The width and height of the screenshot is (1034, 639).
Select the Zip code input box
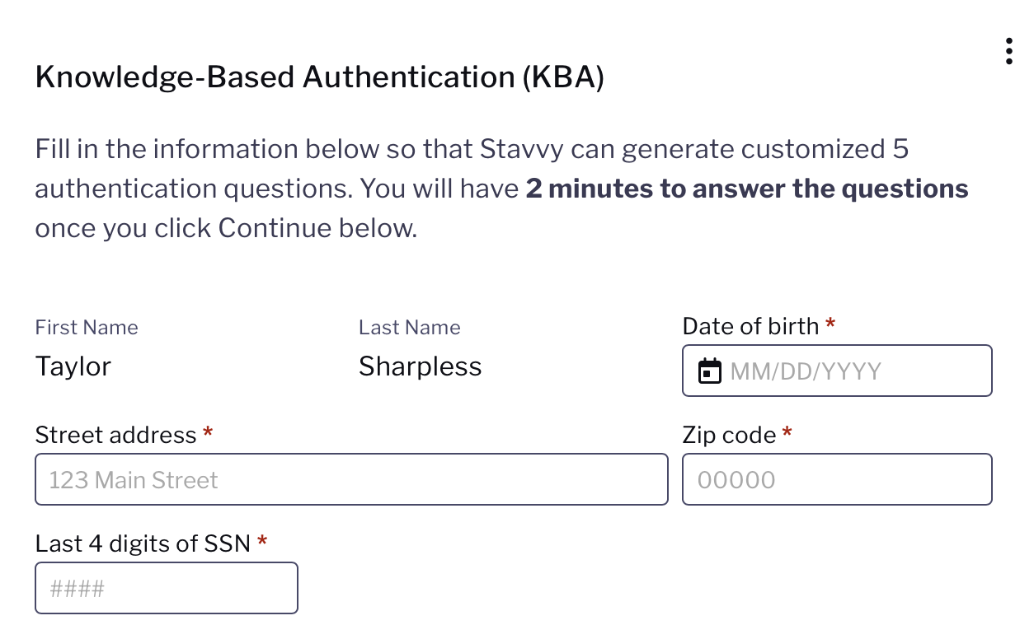837,479
